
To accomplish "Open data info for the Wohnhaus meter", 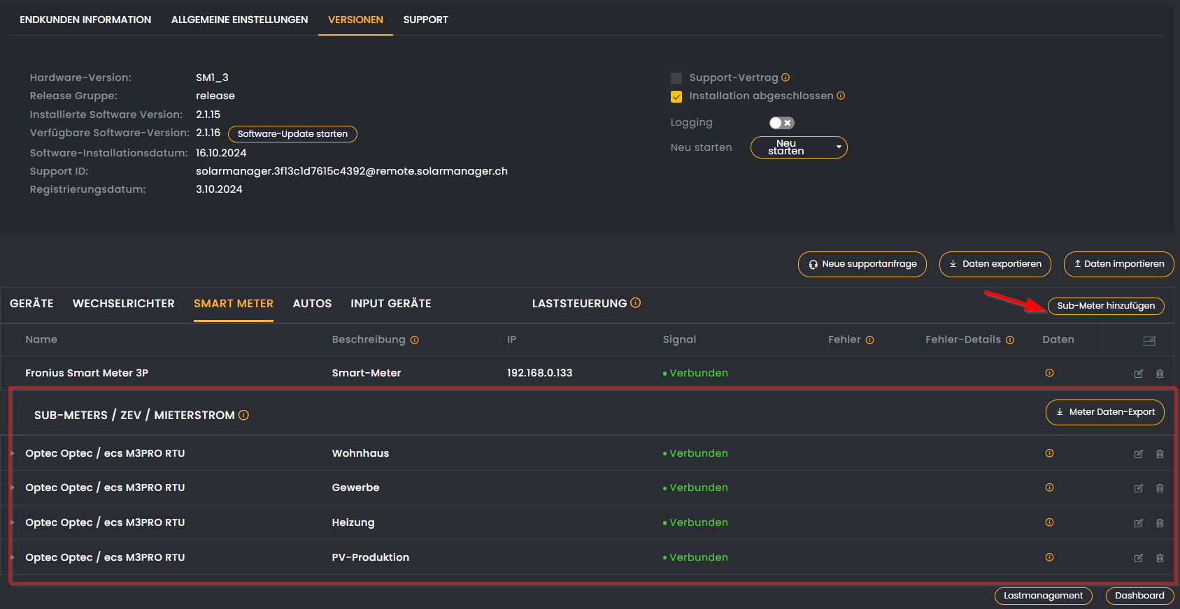I will [1049, 453].
